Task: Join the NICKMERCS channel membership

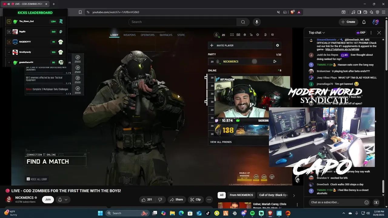Action: pos(48,200)
